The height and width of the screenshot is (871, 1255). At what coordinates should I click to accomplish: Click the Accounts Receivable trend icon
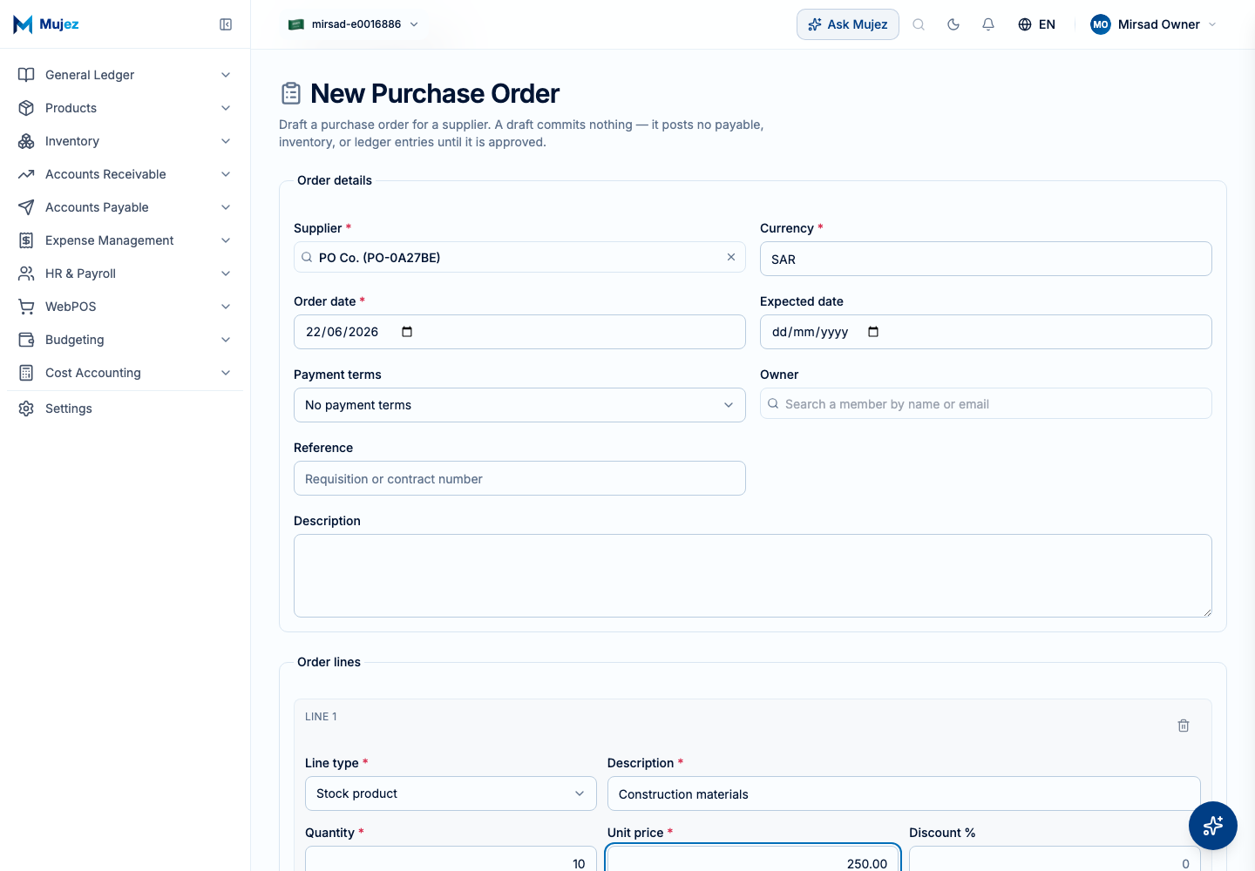pyautogui.click(x=26, y=174)
